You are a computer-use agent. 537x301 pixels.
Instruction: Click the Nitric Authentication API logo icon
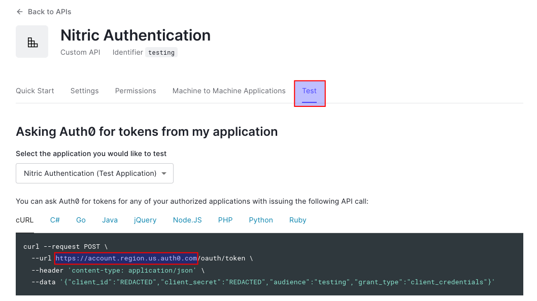click(x=32, y=42)
